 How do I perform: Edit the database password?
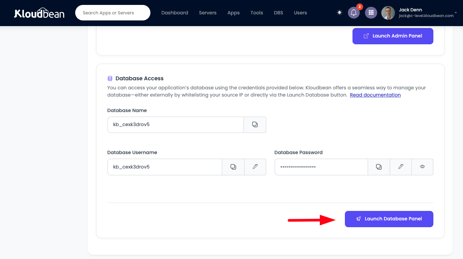point(401,167)
